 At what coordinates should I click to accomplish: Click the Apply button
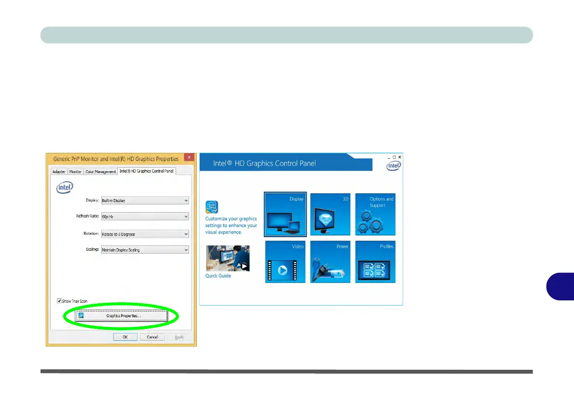click(x=179, y=337)
